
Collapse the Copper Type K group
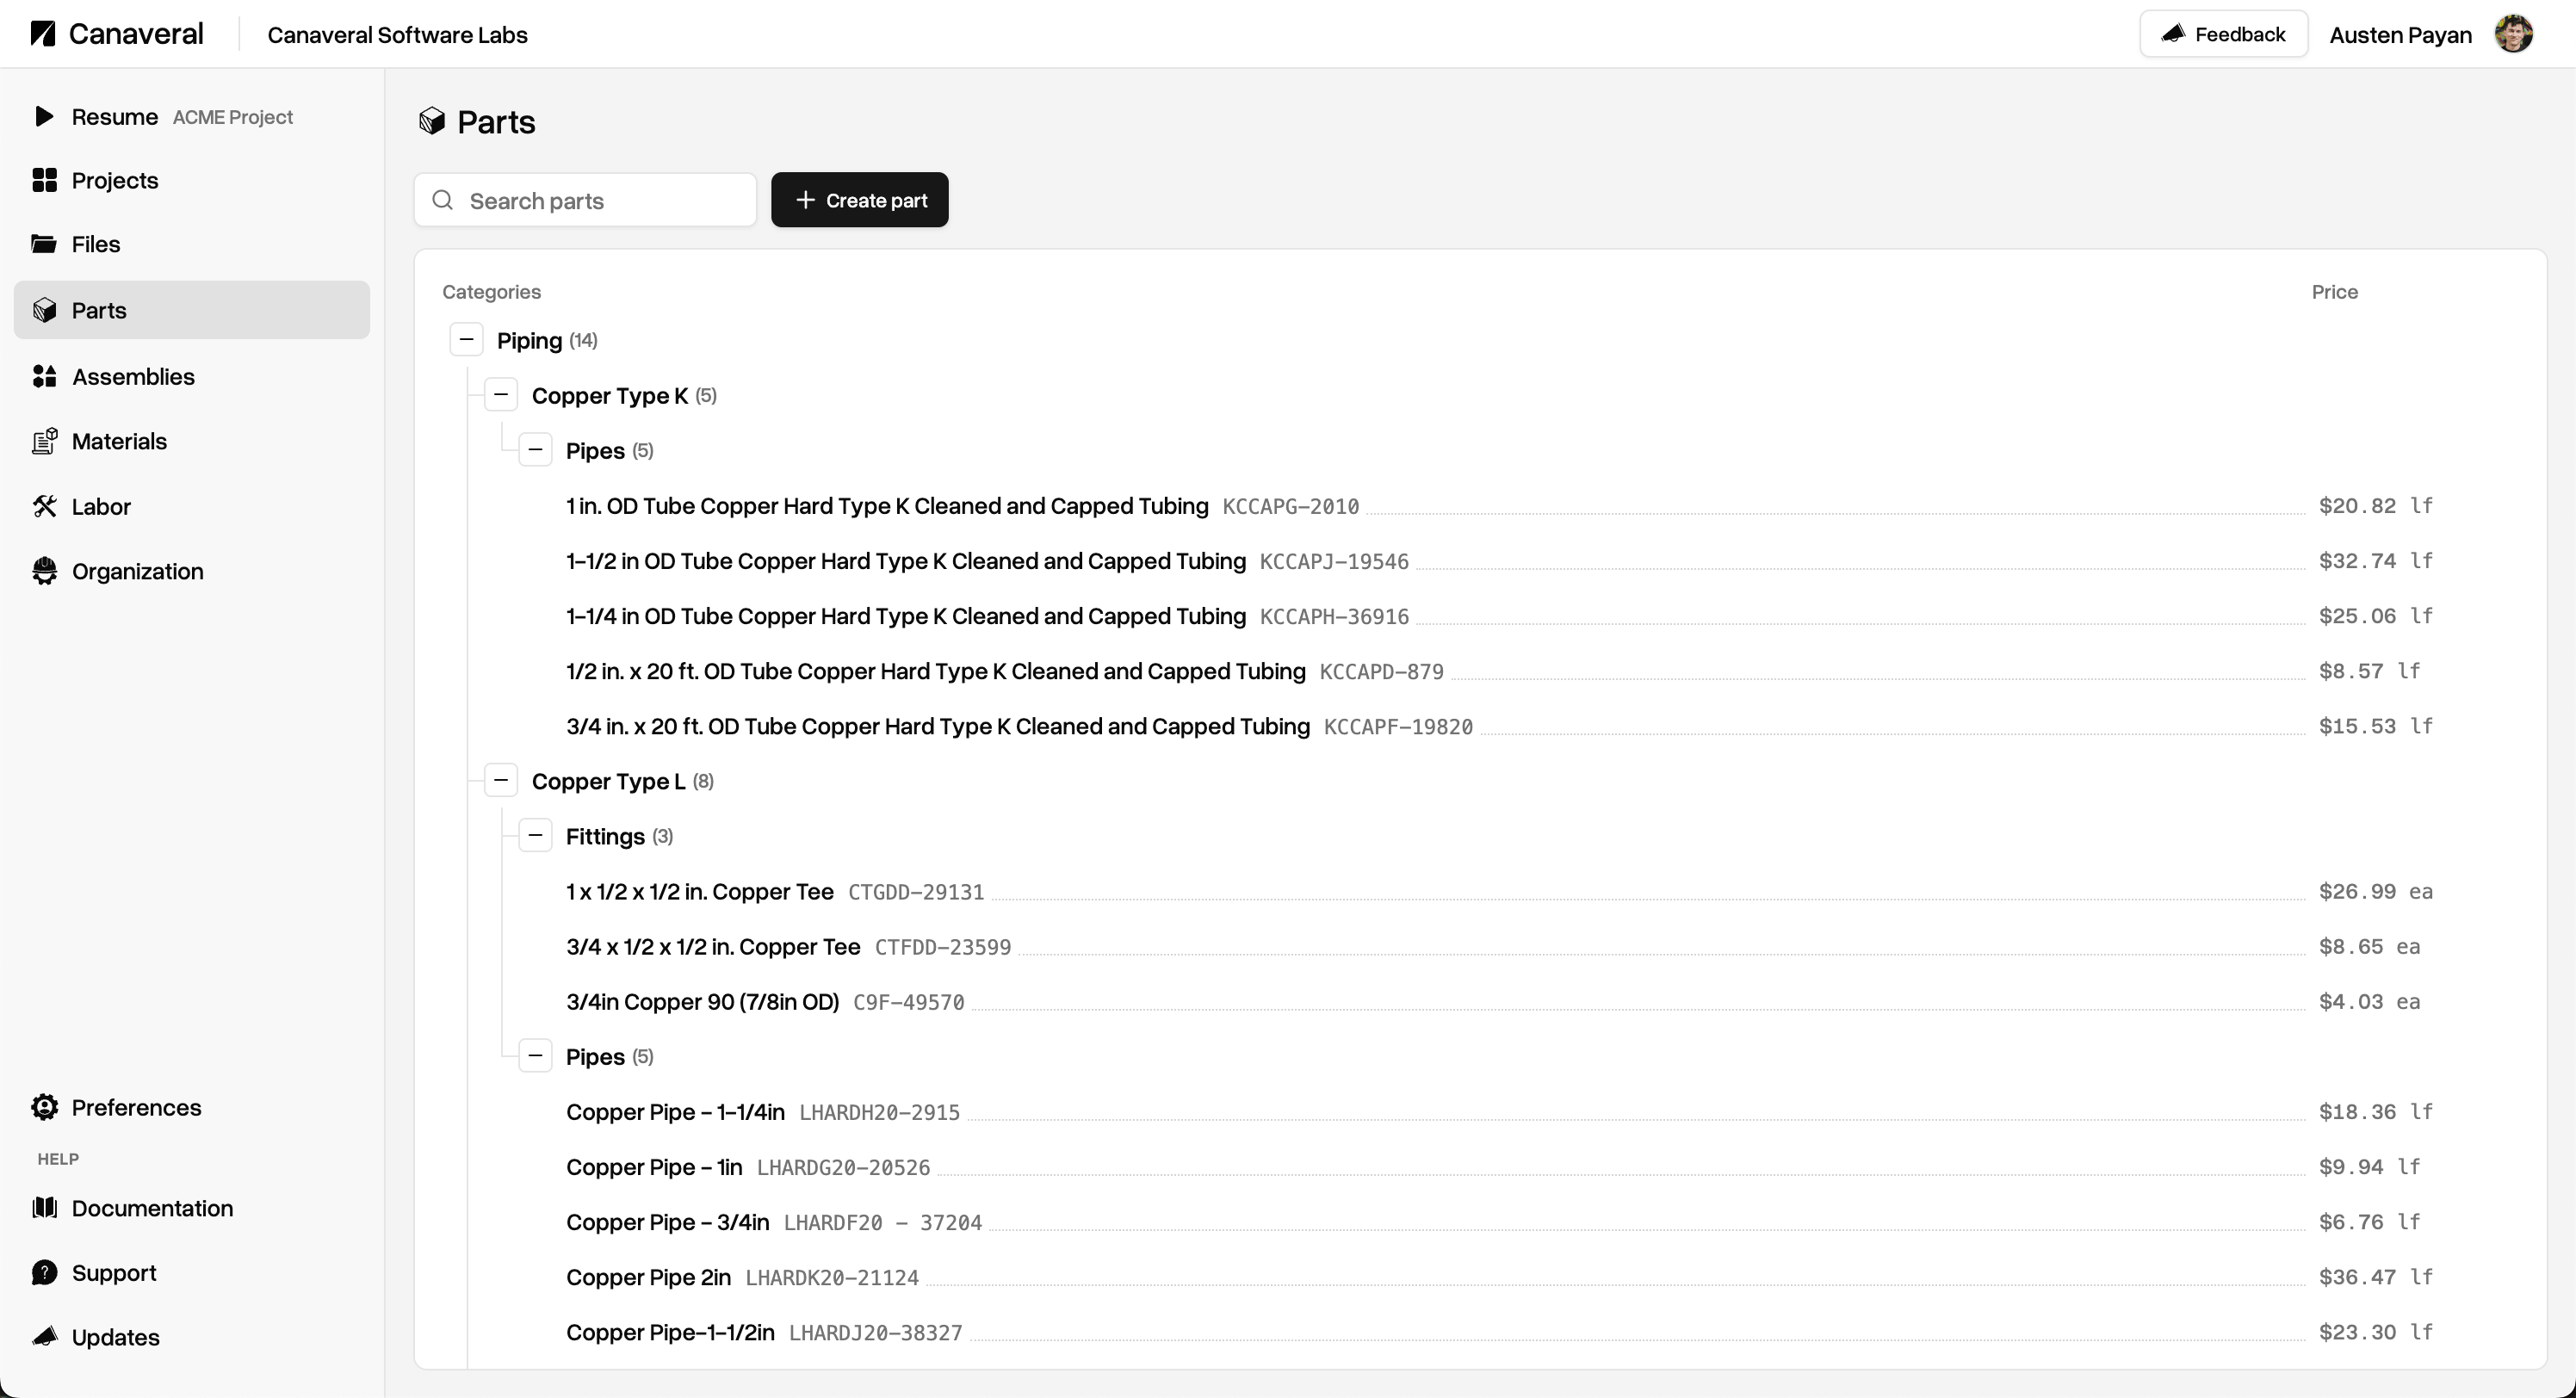[x=501, y=395]
